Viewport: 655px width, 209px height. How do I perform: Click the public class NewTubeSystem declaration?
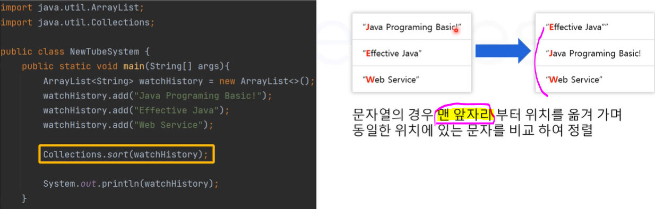pyautogui.click(x=75, y=52)
